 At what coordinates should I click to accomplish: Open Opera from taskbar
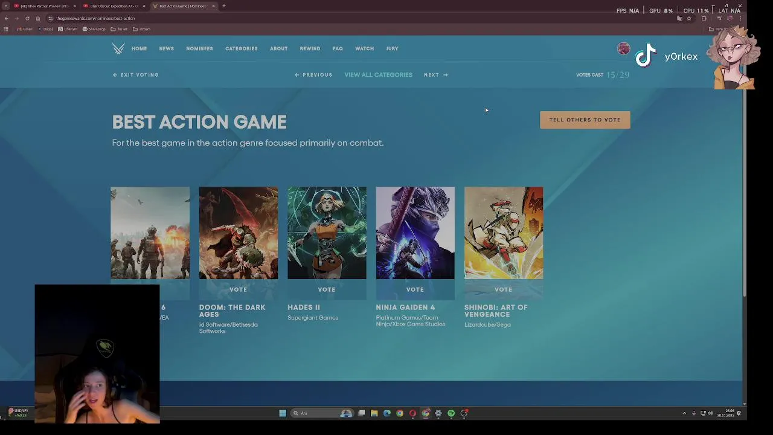(412, 413)
